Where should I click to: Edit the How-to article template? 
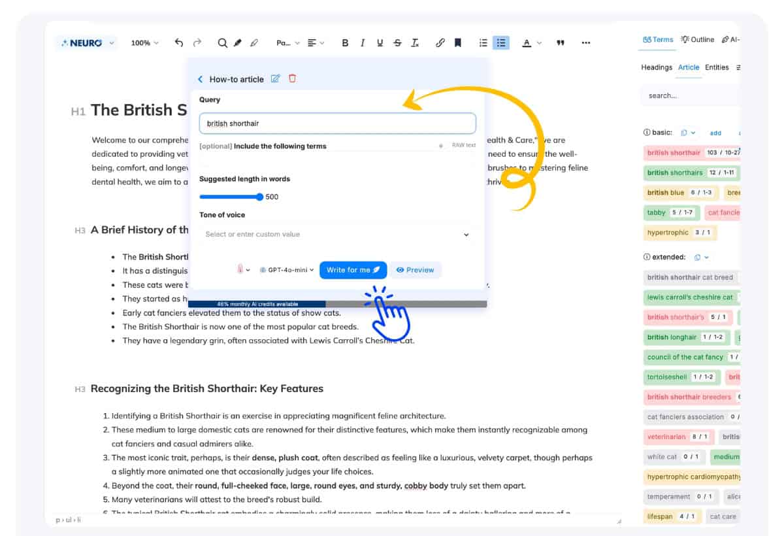tap(275, 78)
